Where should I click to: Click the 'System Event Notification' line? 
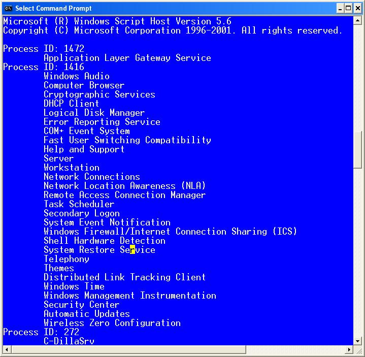(x=107, y=222)
